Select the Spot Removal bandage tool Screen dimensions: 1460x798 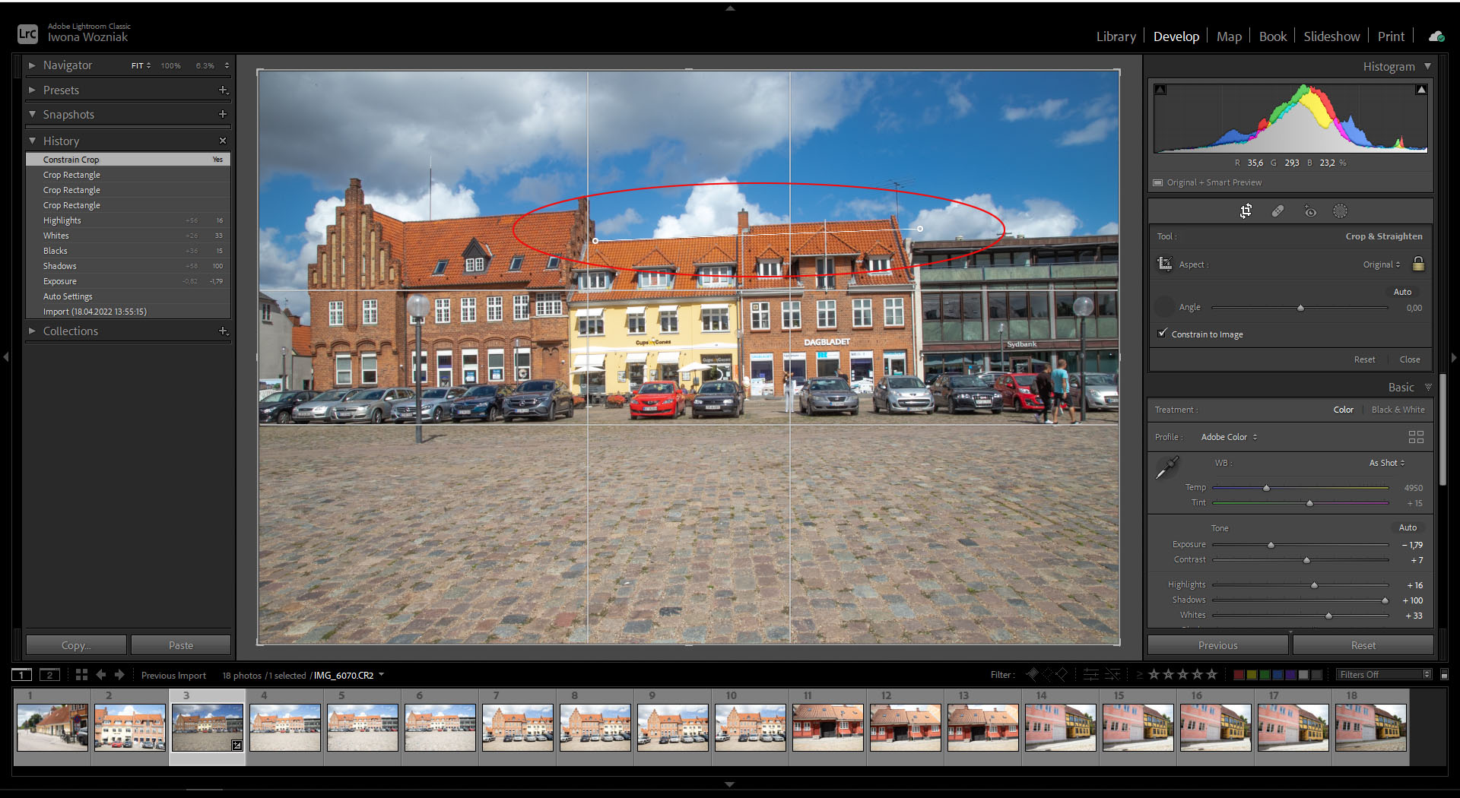pyautogui.click(x=1277, y=211)
